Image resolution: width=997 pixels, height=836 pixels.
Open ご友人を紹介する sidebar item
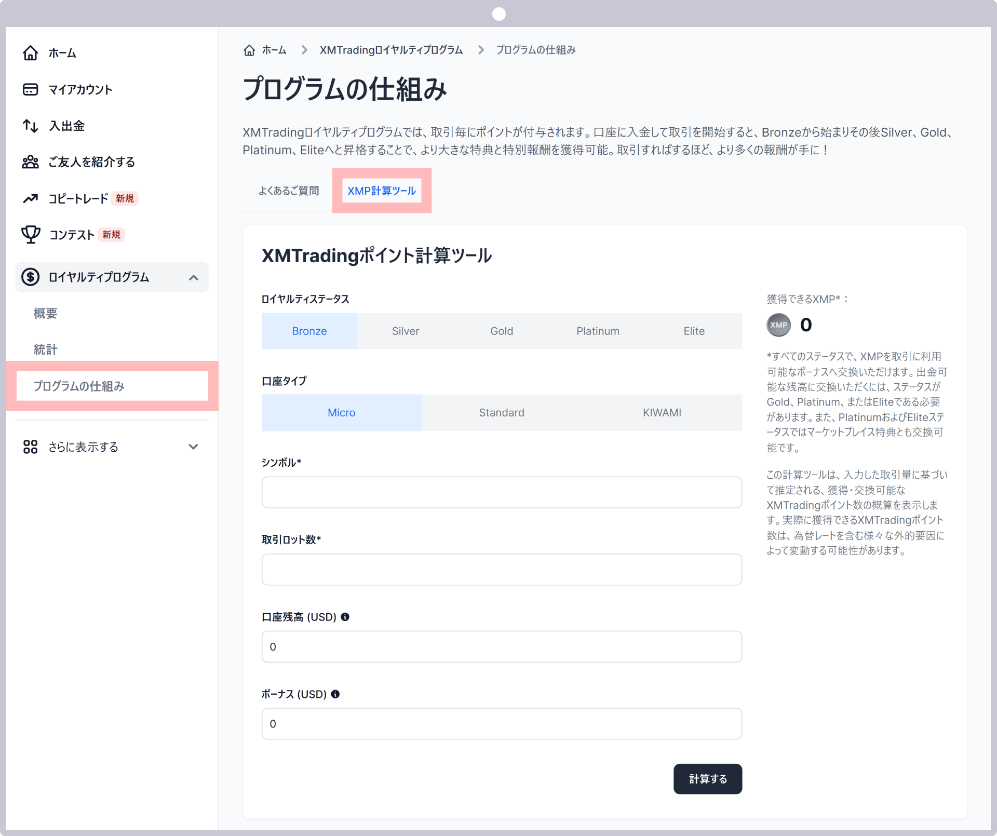pos(92,162)
